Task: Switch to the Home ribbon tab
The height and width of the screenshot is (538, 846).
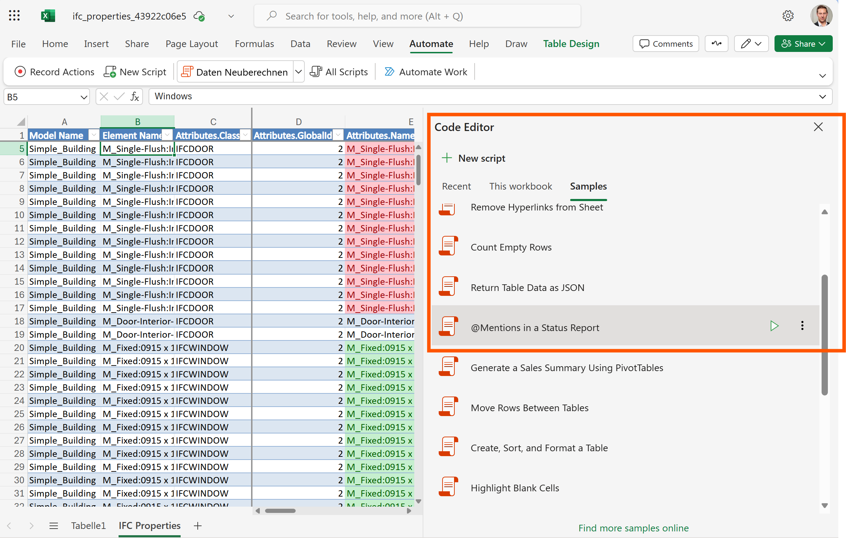Action: [x=55, y=44]
